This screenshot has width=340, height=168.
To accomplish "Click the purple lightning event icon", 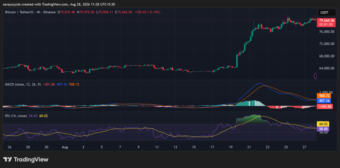I will click(x=316, y=76).
